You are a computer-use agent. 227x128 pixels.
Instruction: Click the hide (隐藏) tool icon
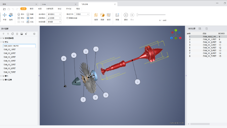[28, 14]
